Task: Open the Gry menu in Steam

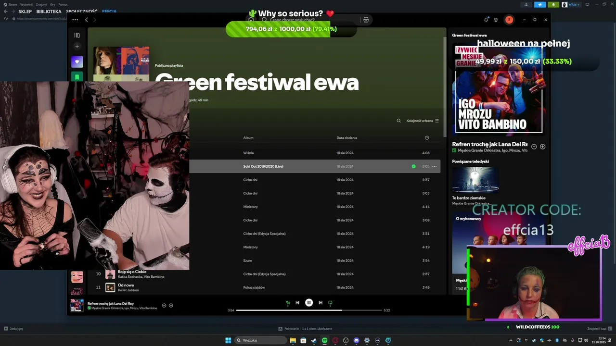Action: tap(52, 4)
